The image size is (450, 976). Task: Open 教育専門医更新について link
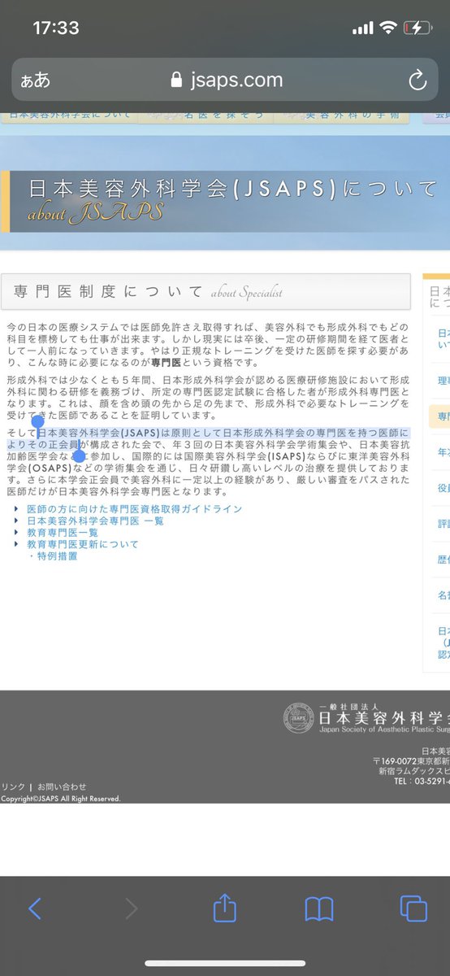(x=82, y=544)
